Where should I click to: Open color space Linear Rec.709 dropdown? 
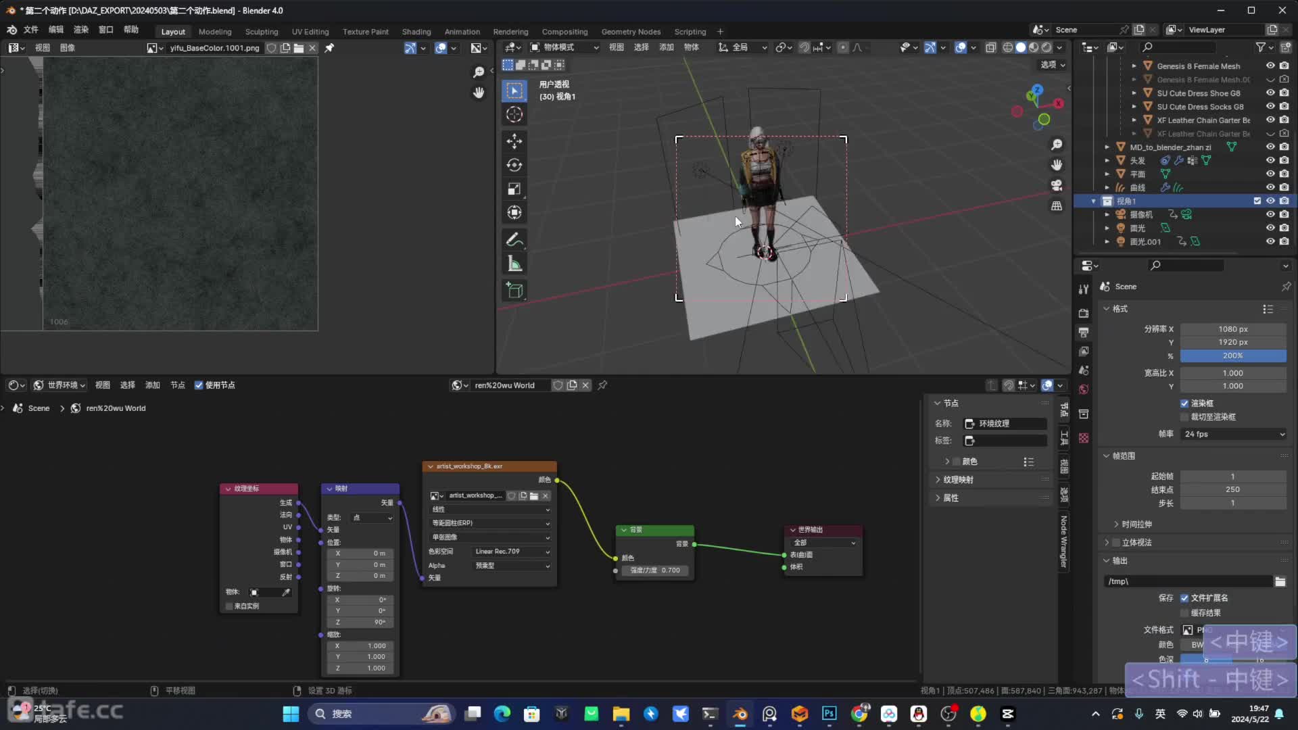pos(512,552)
